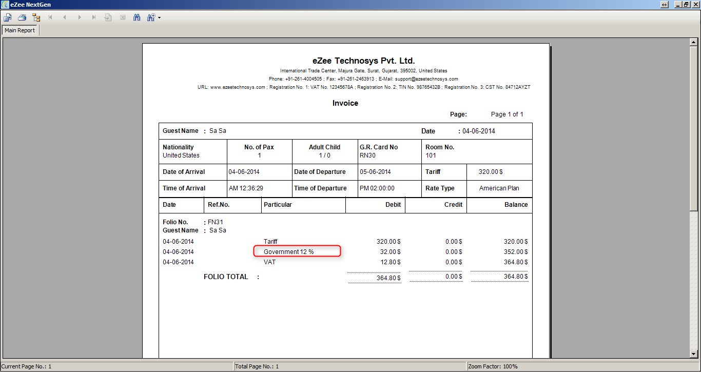Click the Credit column header
This screenshot has height=372, width=701.
pyautogui.click(x=453, y=205)
